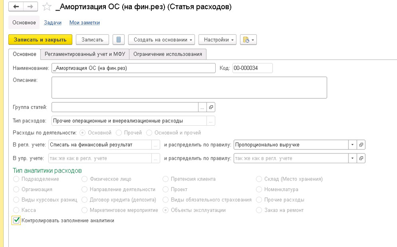Viewport: 397px width, 247px height.
Task: Select Проект analytics radio button
Action: point(165,189)
